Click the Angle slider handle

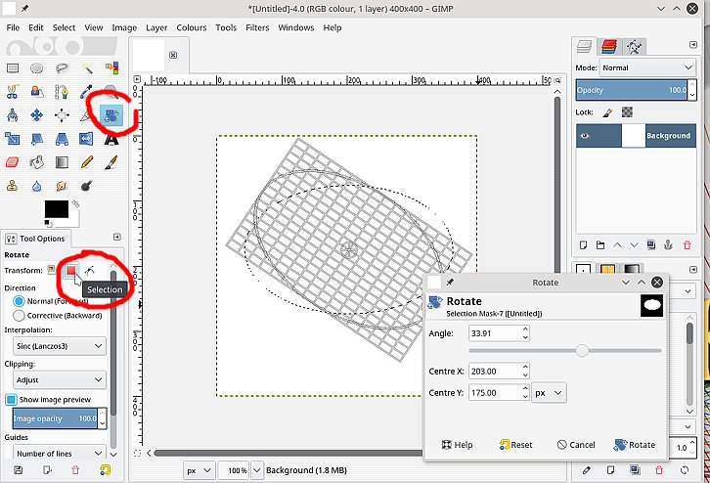click(x=582, y=350)
